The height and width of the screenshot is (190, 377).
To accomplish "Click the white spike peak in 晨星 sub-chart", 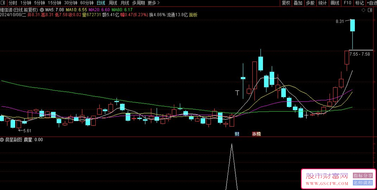I will click(232, 144).
